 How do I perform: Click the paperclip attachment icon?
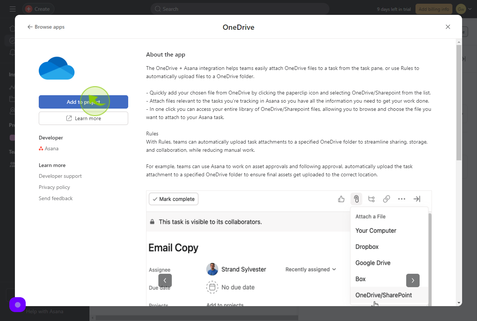tap(356, 199)
